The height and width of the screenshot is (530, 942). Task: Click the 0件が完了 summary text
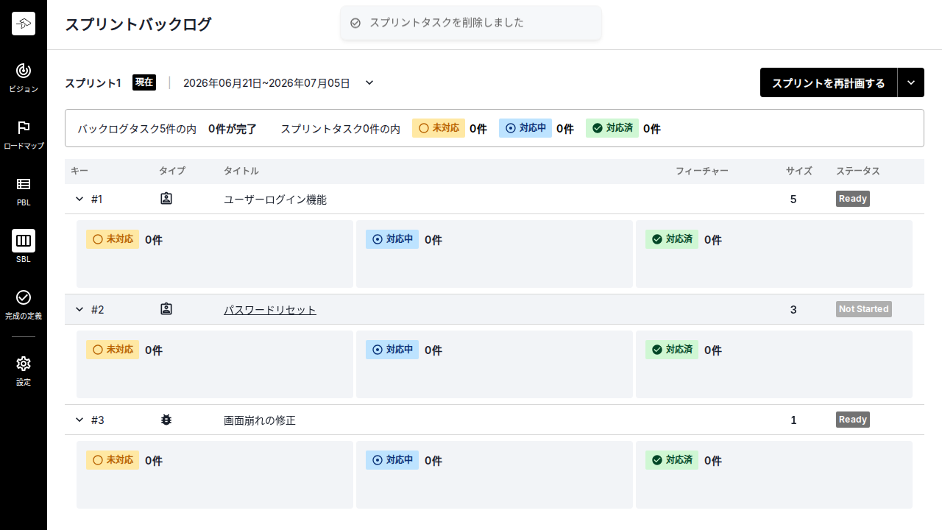point(233,129)
